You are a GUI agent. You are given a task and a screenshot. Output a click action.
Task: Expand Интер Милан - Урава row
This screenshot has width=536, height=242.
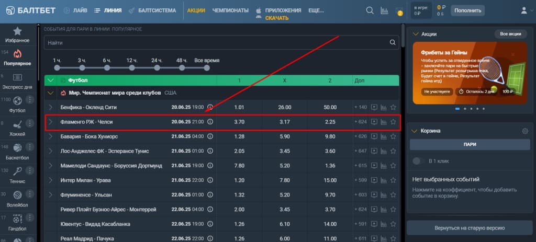click(51, 180)
